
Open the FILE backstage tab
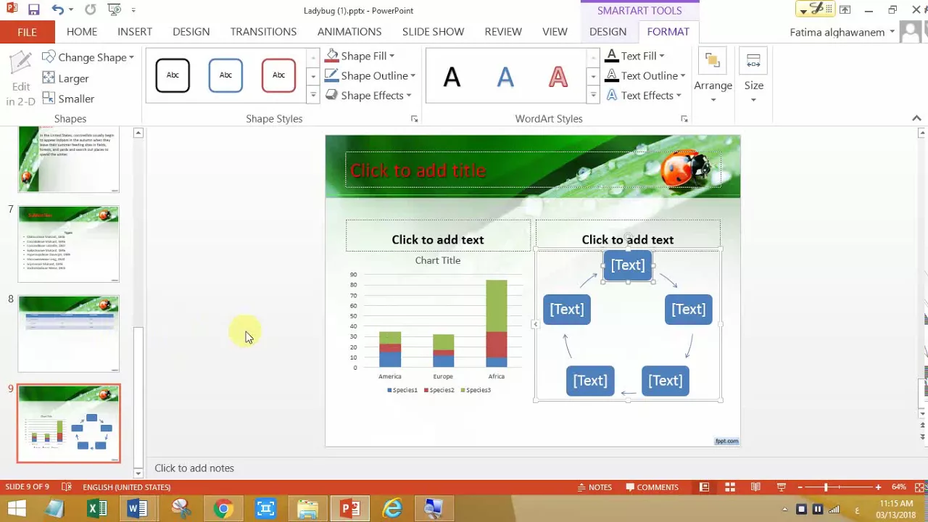[28, 32]
